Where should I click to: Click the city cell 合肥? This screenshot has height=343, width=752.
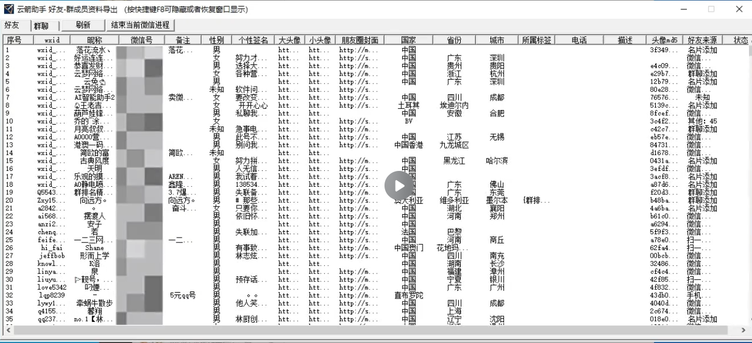497,114
